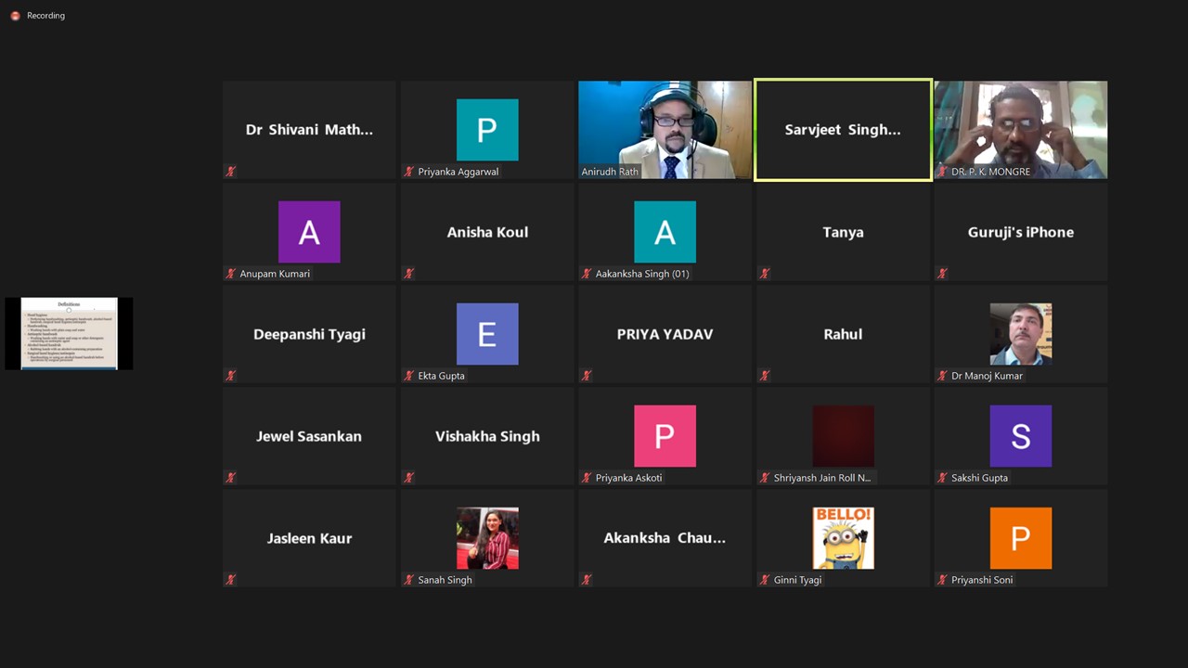
Task: Select the highlighted Sarvjeet Singh speaker tile
Action: click(x=843, y=130)
